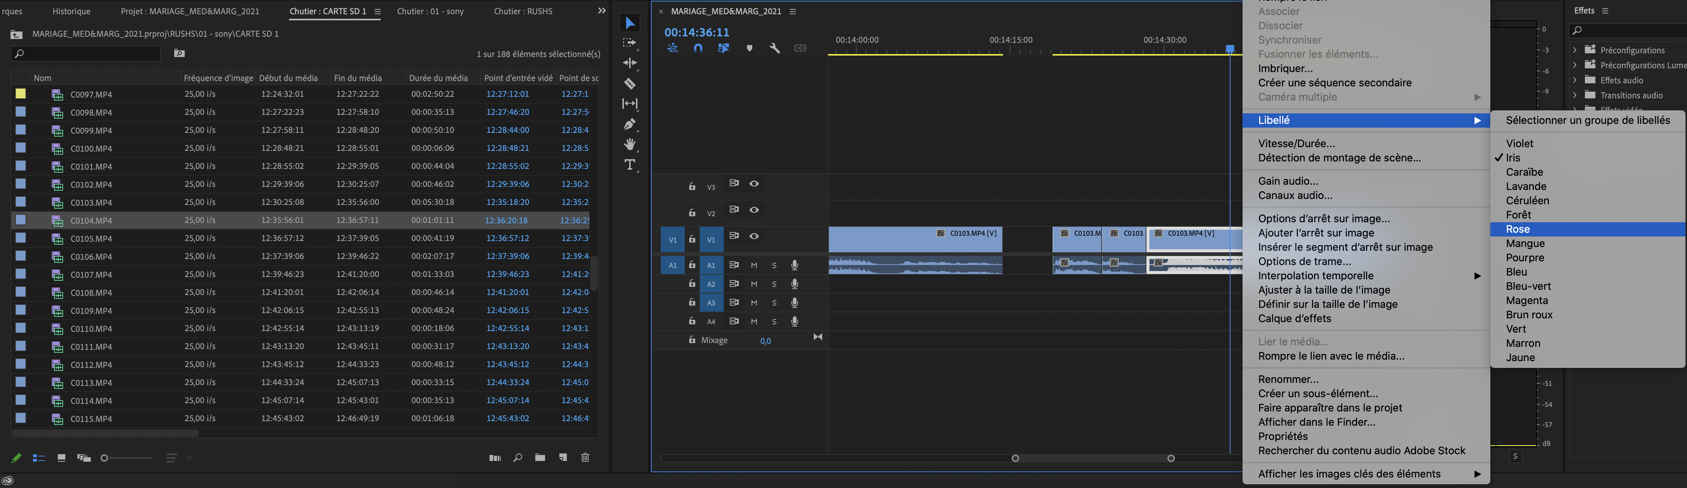Image resolution: width=1687 pixels, height=488 pixels.
Task: Expand Transitions audio folder
Action: pos(1574,95)
